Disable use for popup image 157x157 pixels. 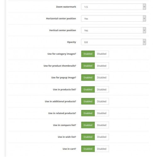[102, 78]
